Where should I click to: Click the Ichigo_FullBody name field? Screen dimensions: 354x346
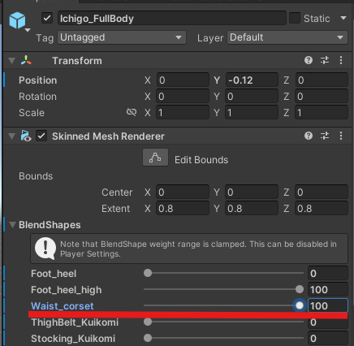172,18
